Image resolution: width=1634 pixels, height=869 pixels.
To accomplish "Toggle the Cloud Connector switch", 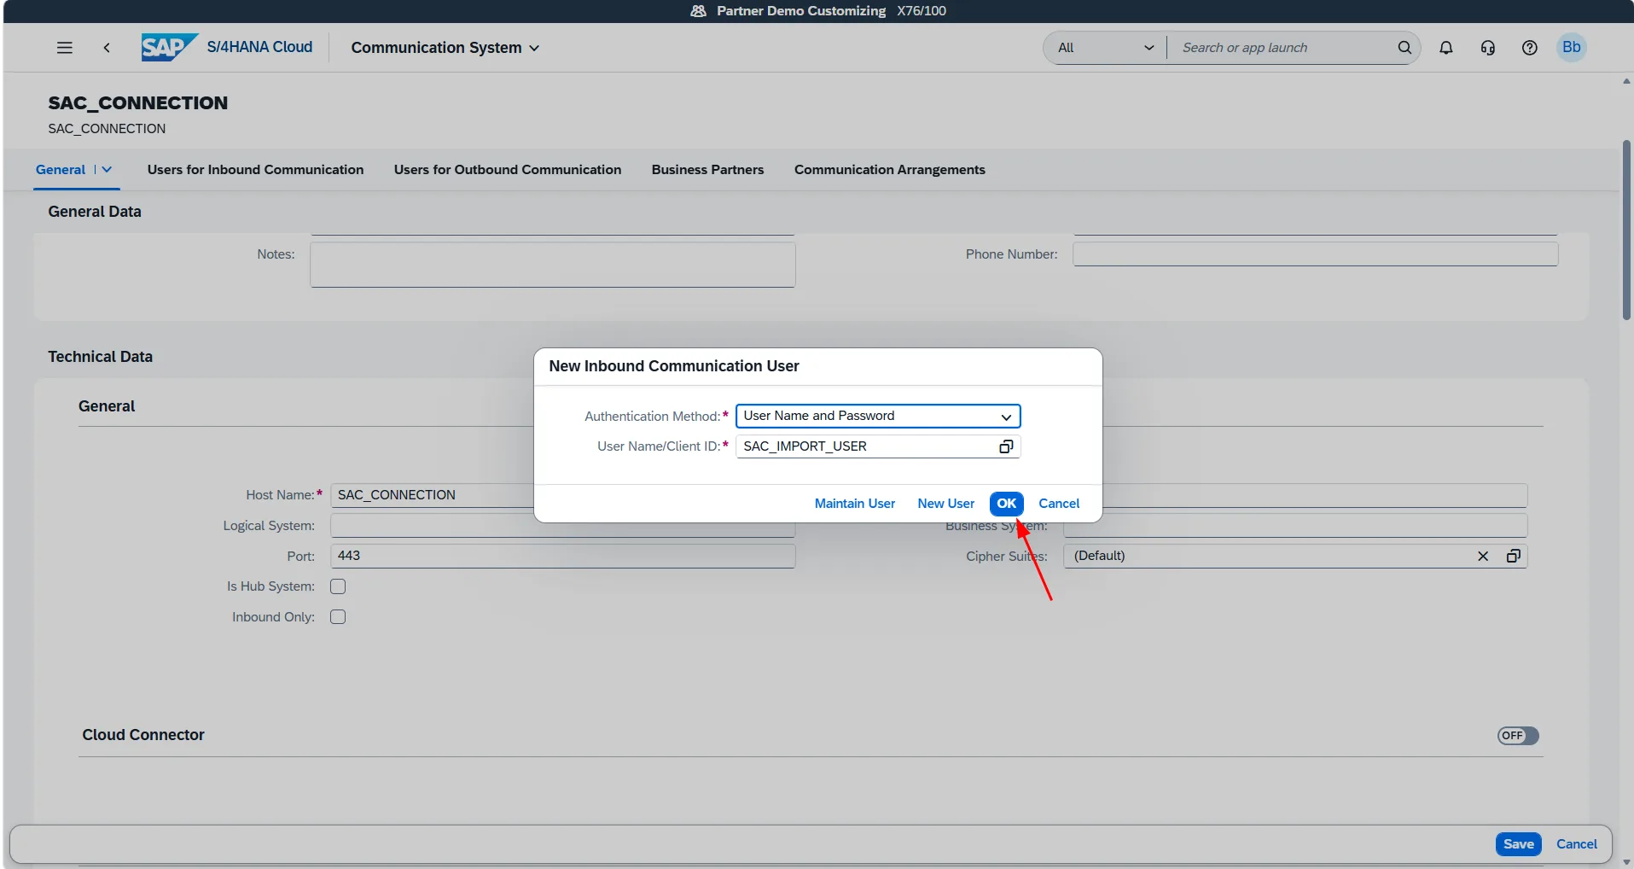I will (x=1518, y=736).
